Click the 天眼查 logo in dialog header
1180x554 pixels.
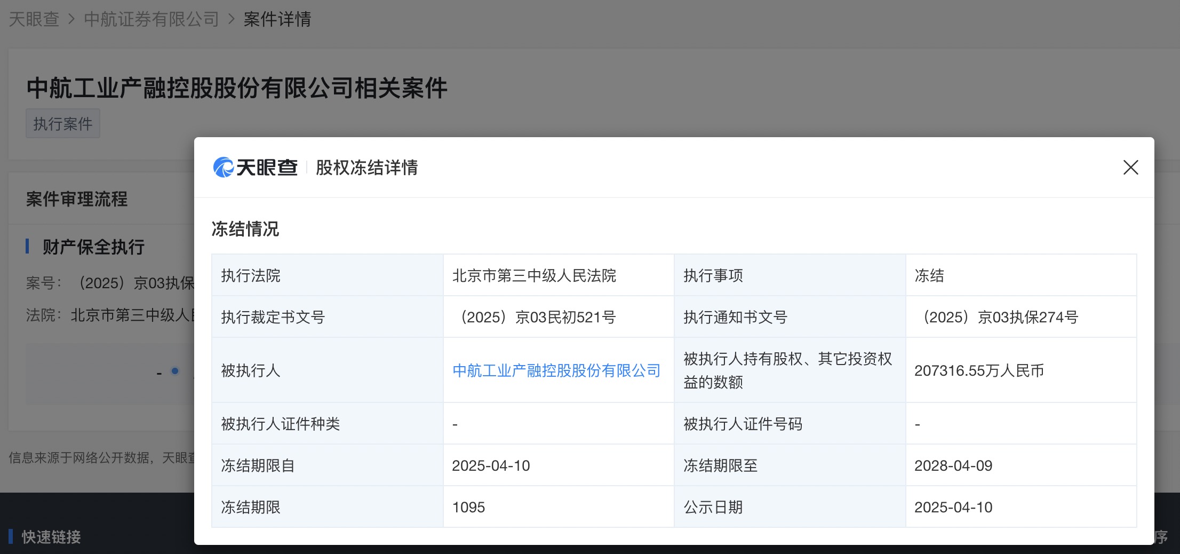(256, 168)
